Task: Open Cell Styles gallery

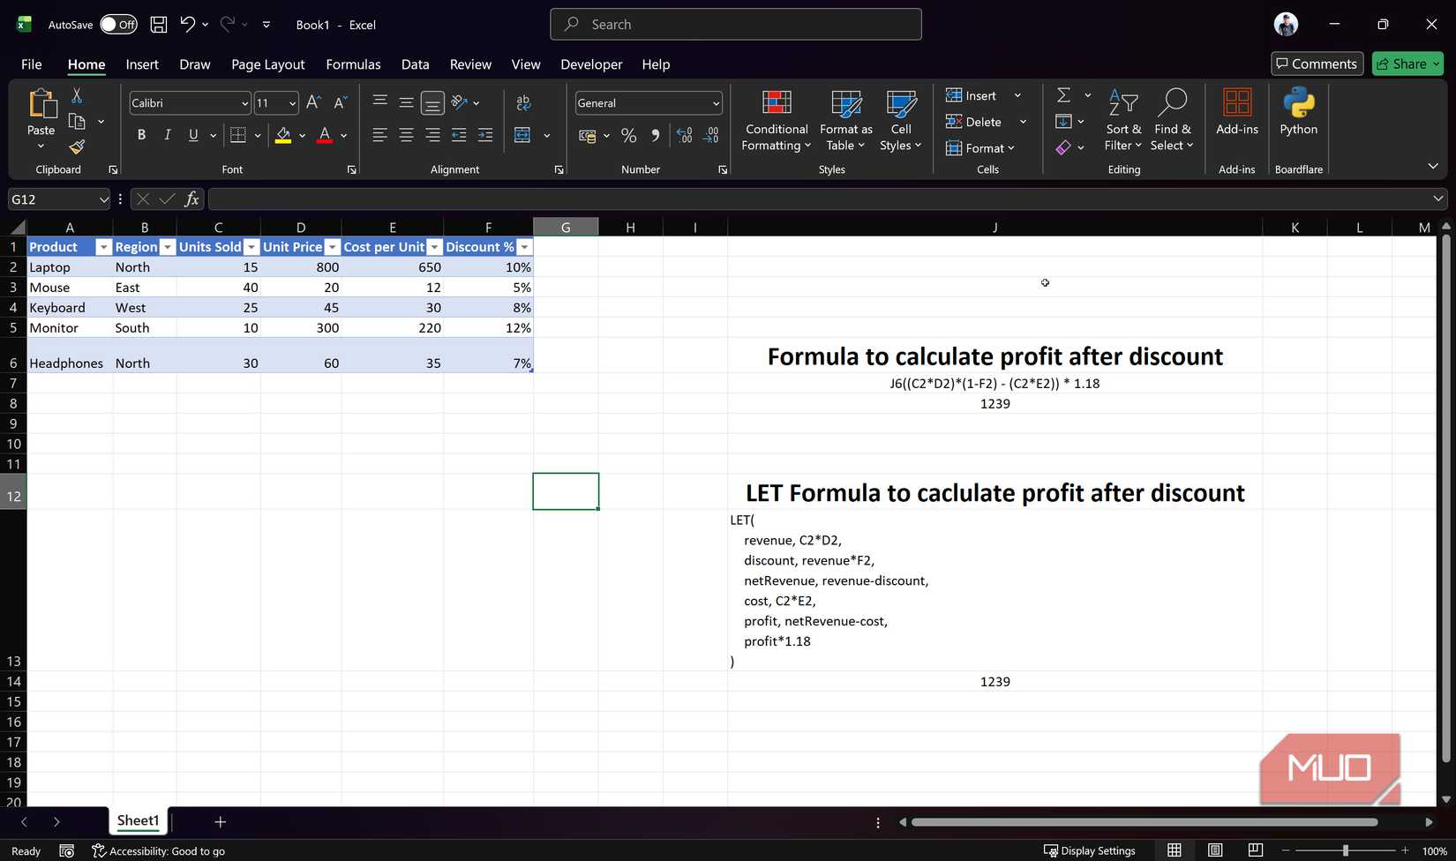Action: pyautogui.click(x=899, y=121)
